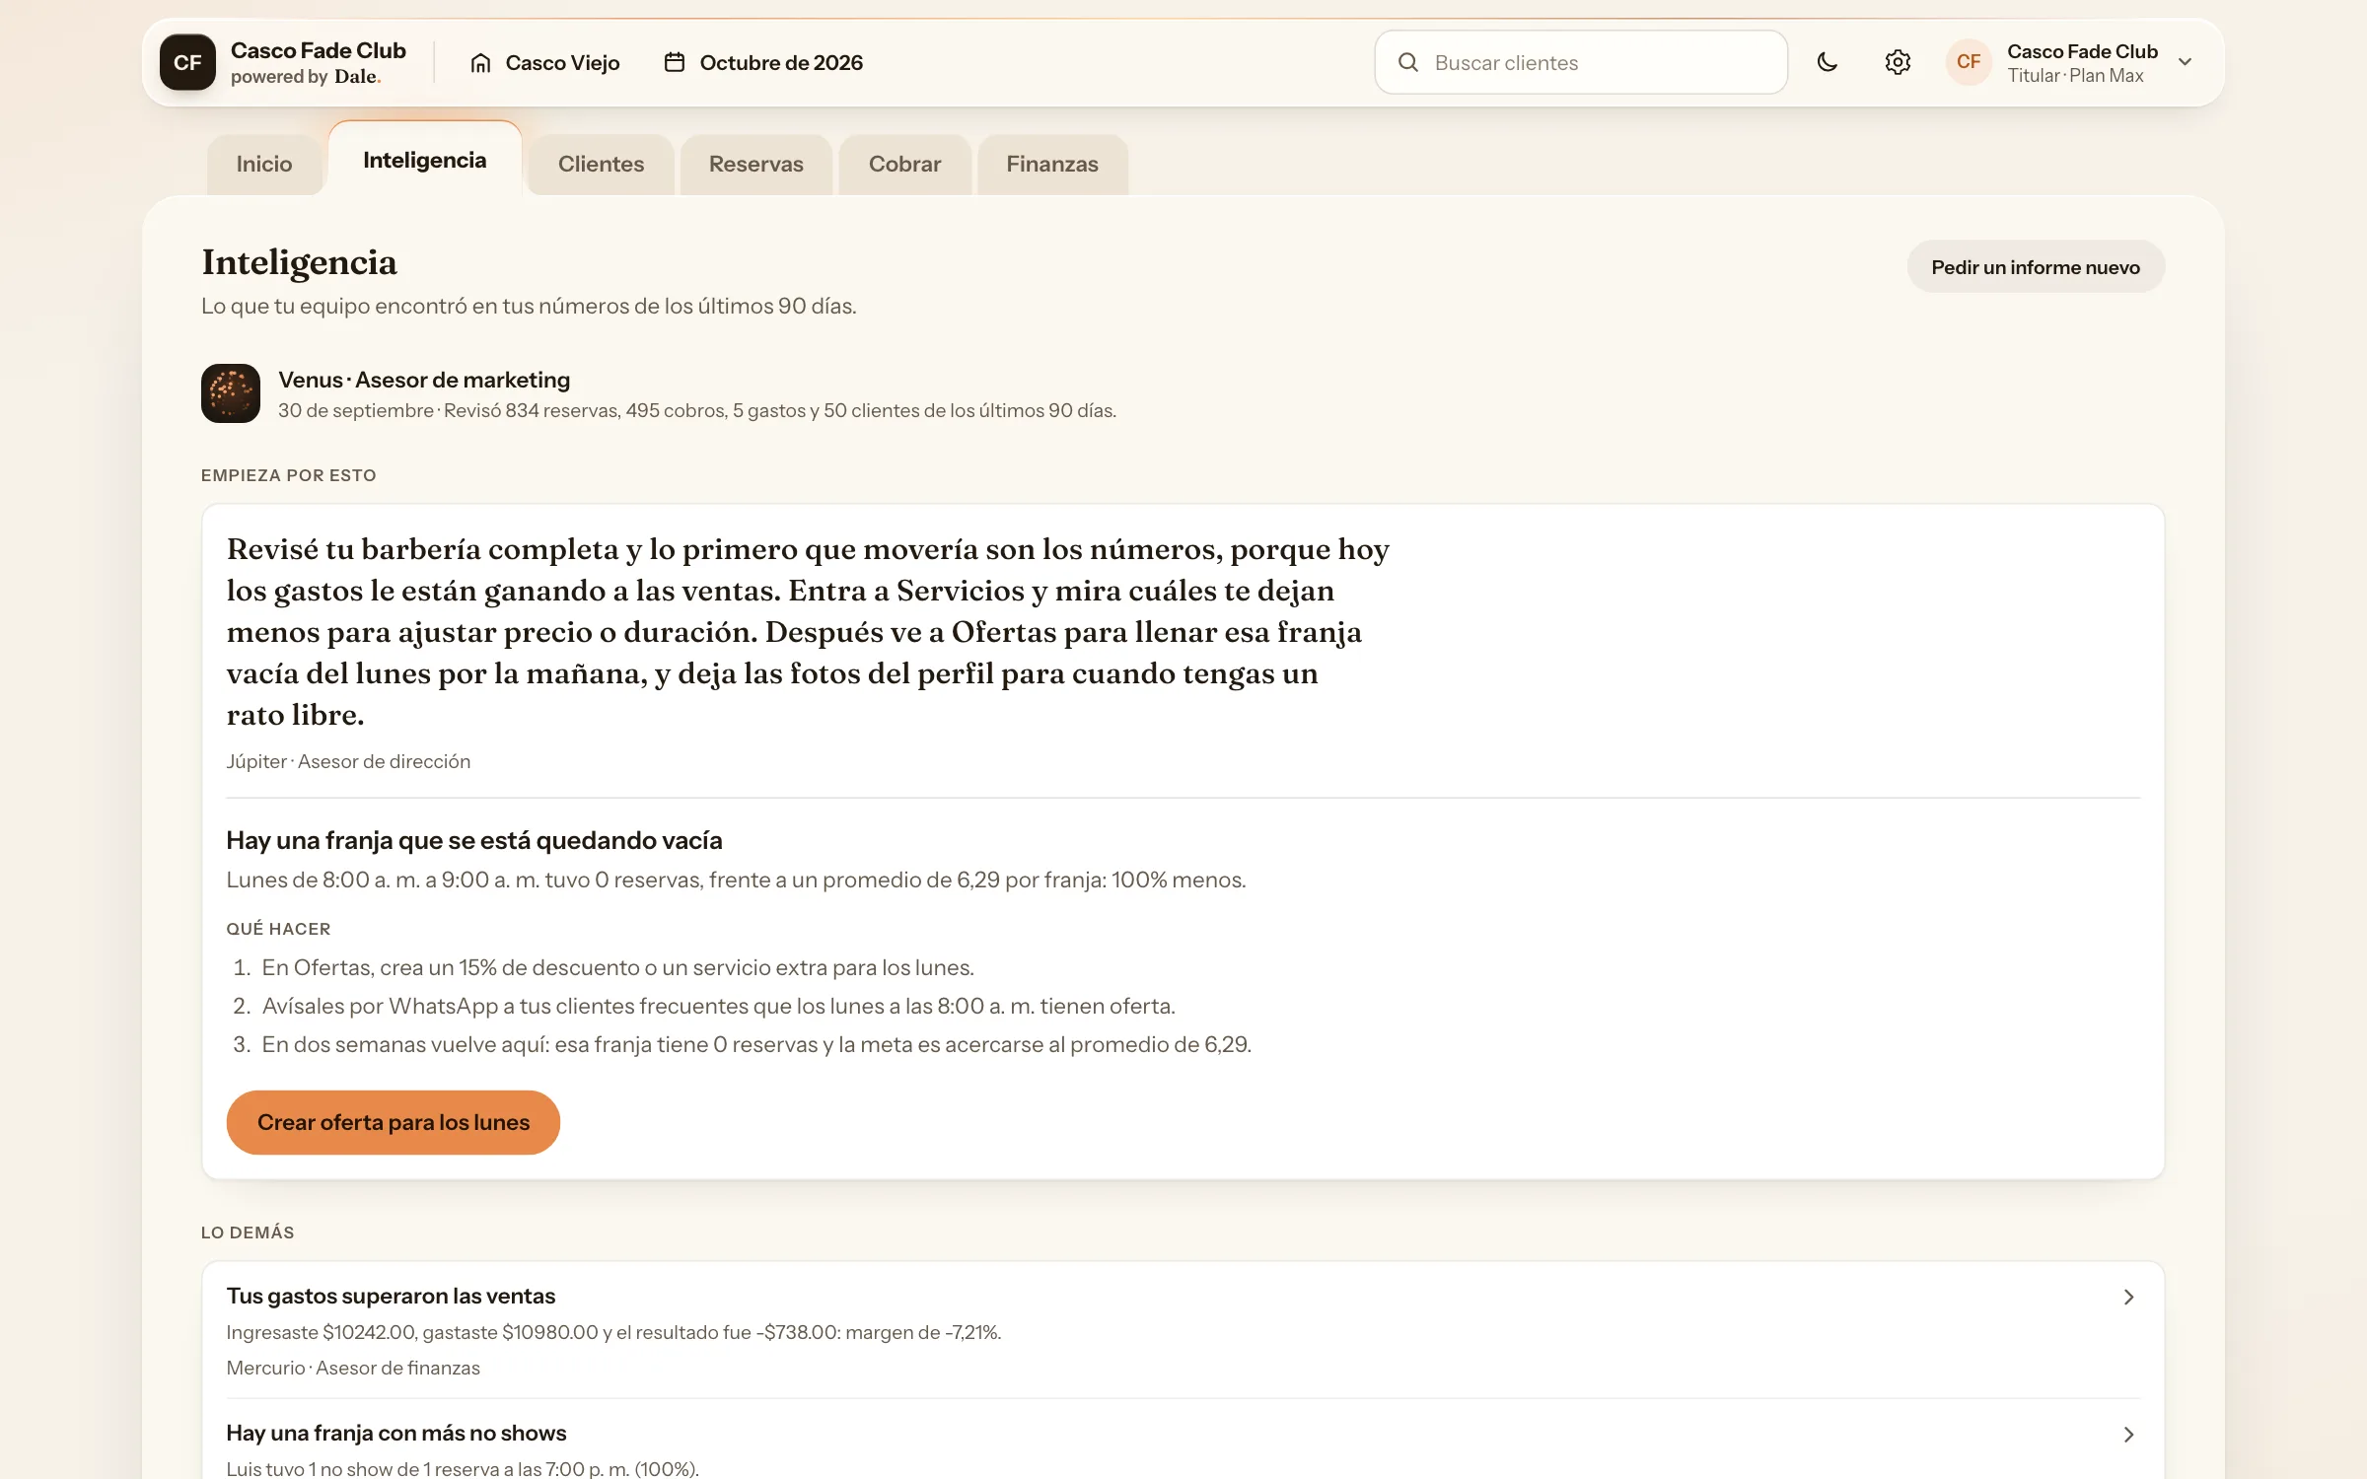This screenshot has width=2367, height=1479.
Task: Toggle dark mode with the moon icon
Action: click(x=1827, y=62)
